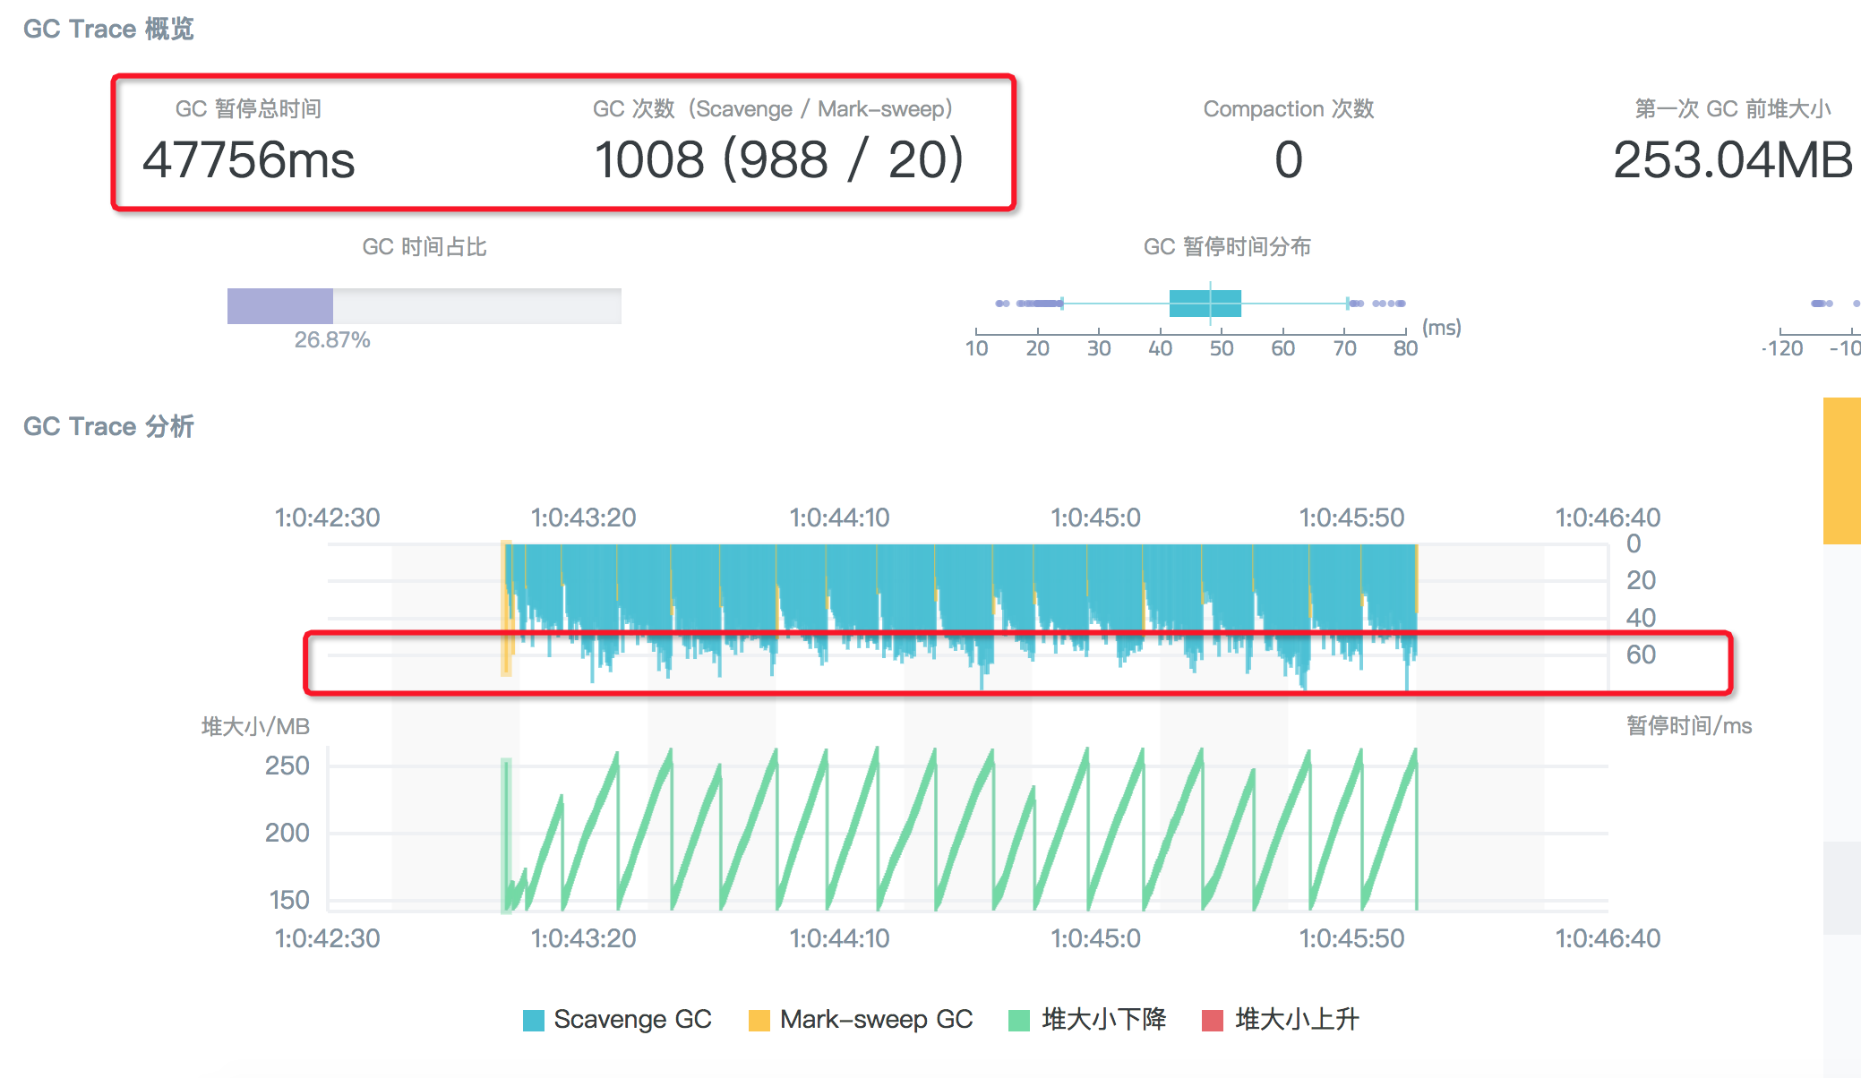Click the GC Trace 分析 heading

coord(108,426)
